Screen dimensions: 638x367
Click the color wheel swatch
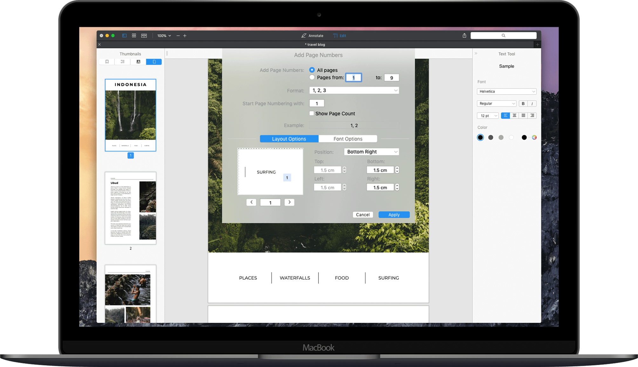[x=535, y=137]
